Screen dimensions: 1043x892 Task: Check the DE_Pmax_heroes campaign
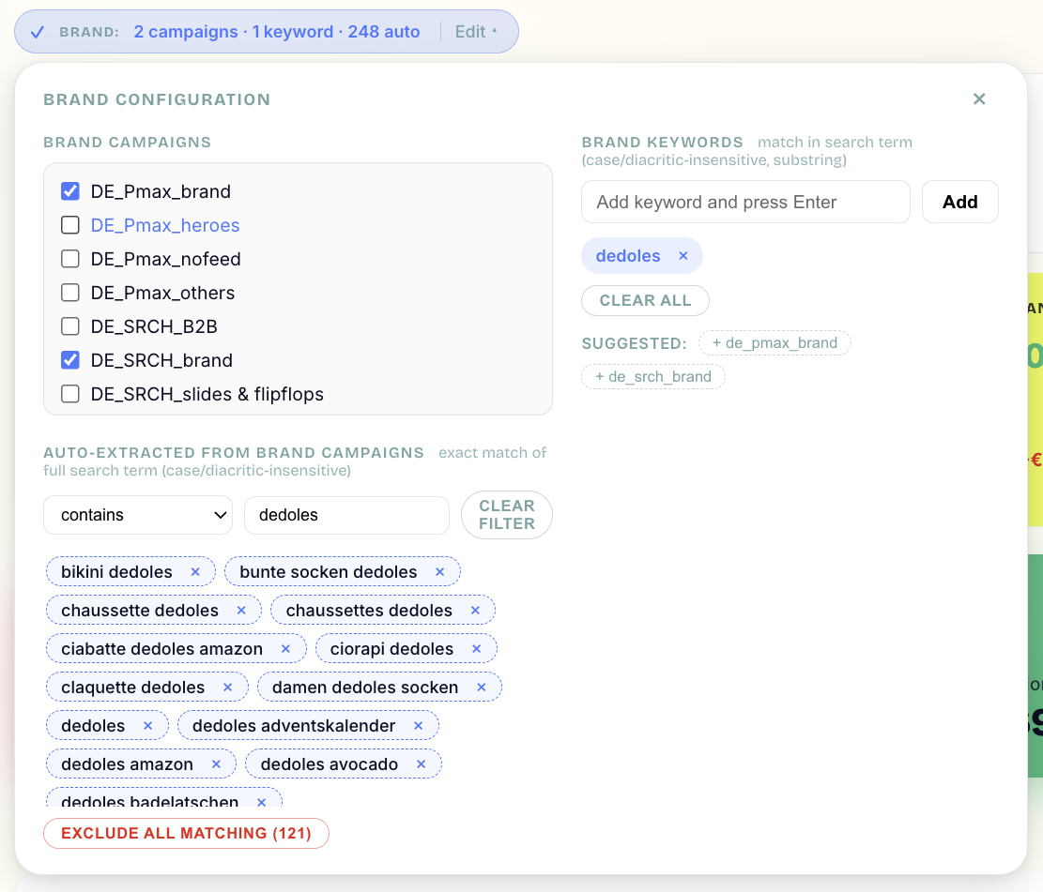coord(69,225)
